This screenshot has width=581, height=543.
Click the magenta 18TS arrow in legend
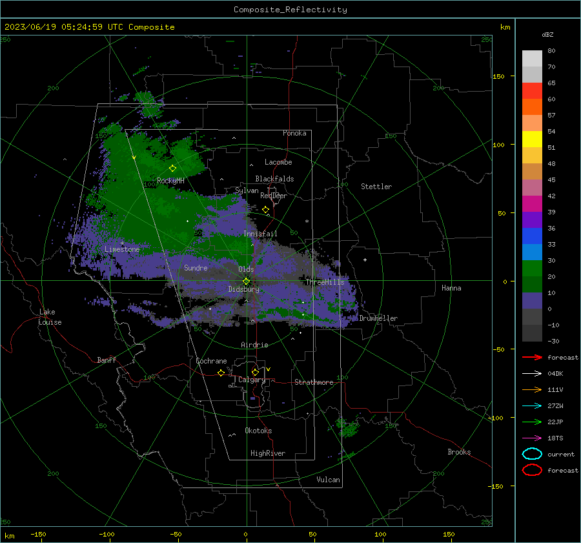[532, 438]
